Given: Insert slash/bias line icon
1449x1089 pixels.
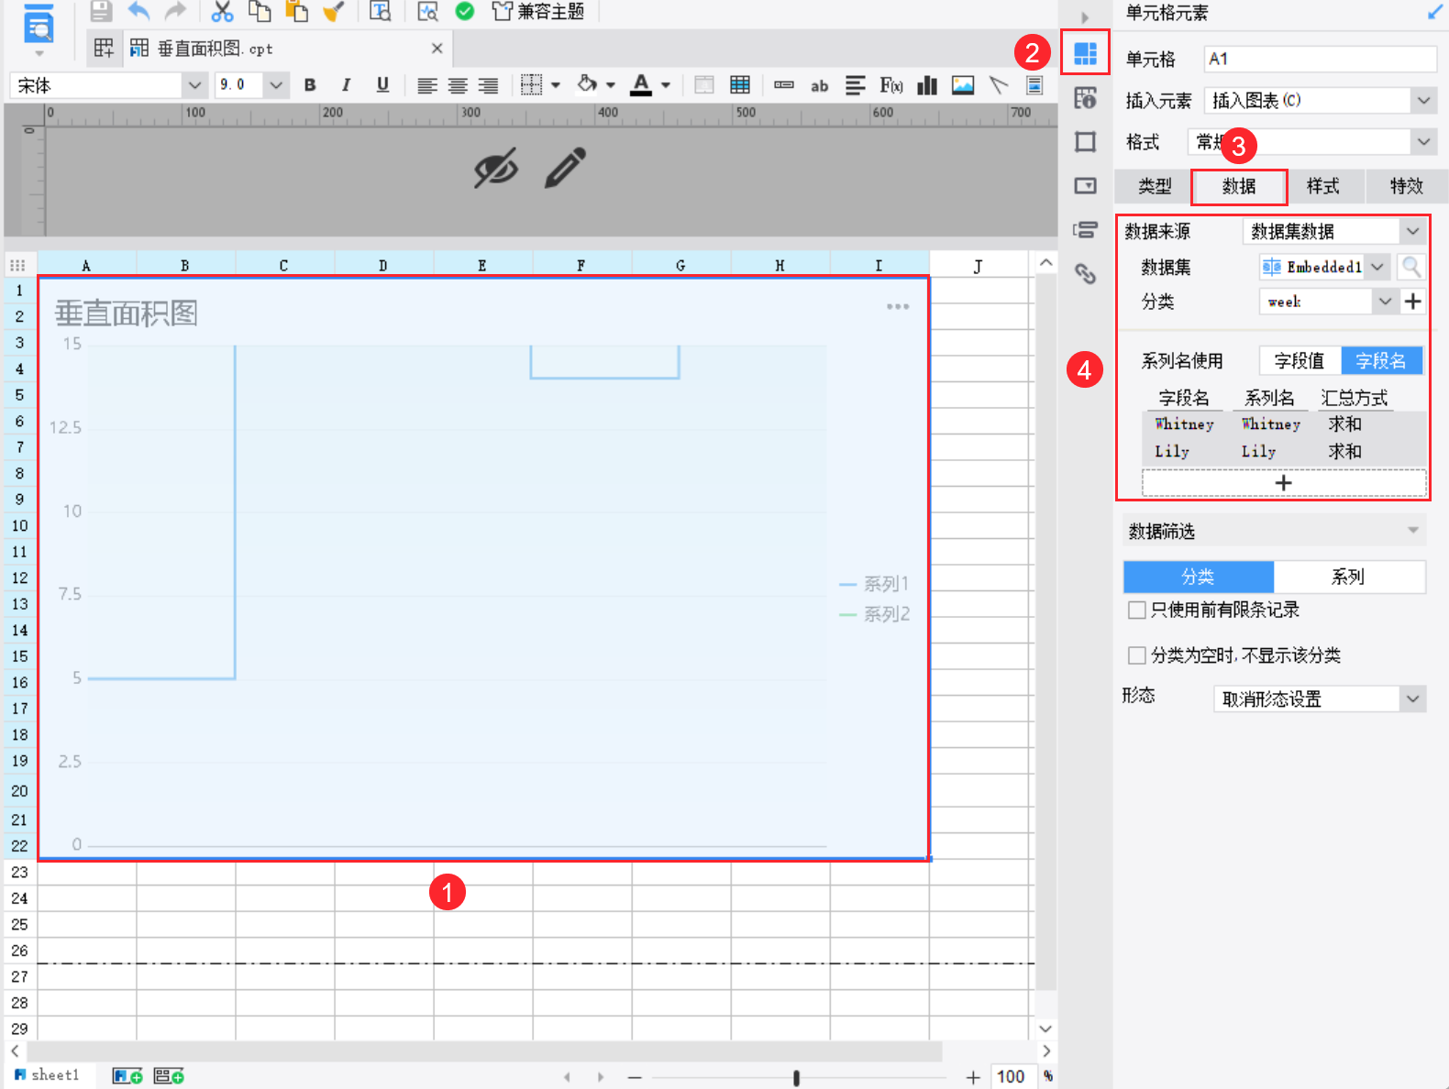Looking at the screenshot, I should point(999,85).
